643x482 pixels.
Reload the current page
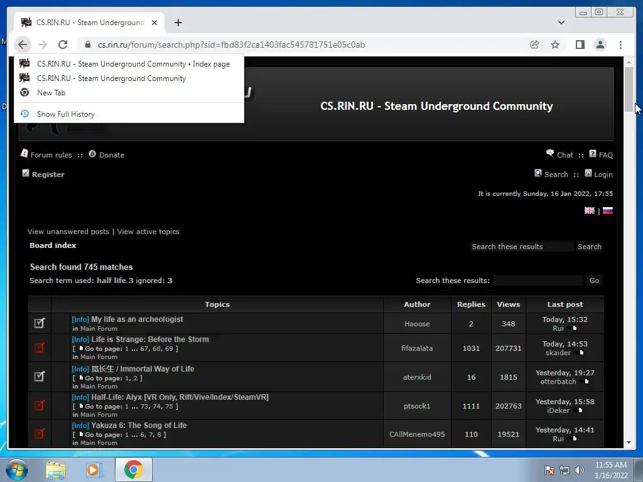[x=63, y=45]
